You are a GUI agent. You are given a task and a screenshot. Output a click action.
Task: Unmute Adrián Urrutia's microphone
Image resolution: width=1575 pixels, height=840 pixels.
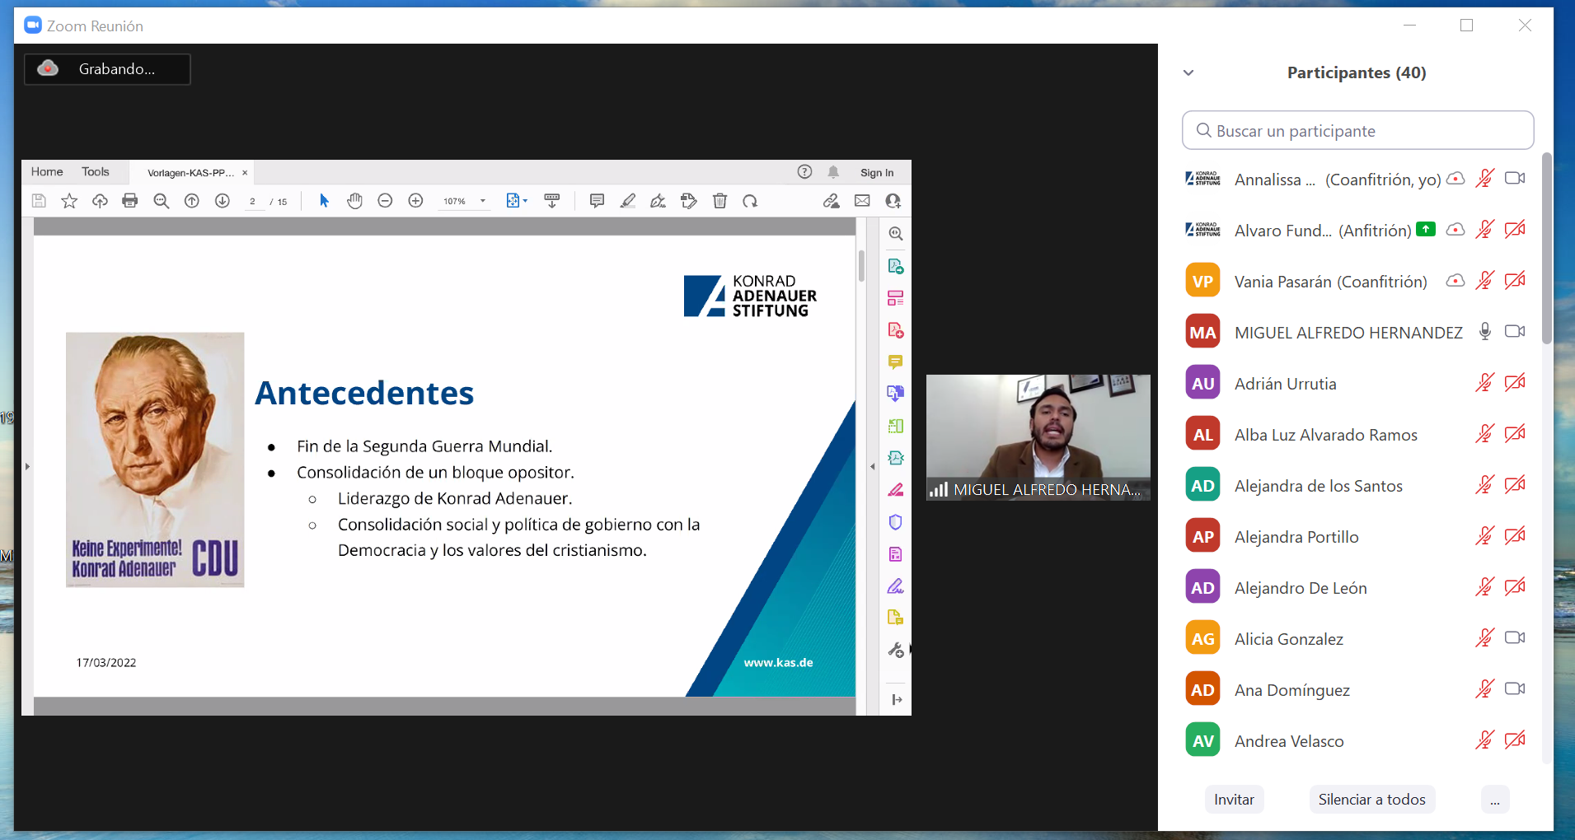1484,383
